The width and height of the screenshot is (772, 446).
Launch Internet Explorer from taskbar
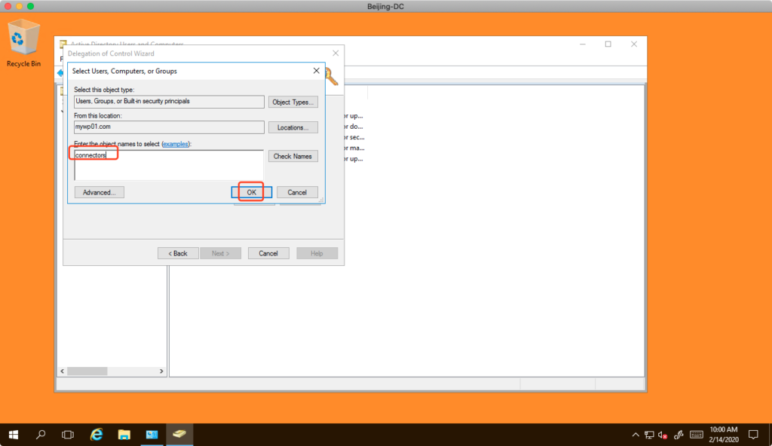click(x=96, y=435)
